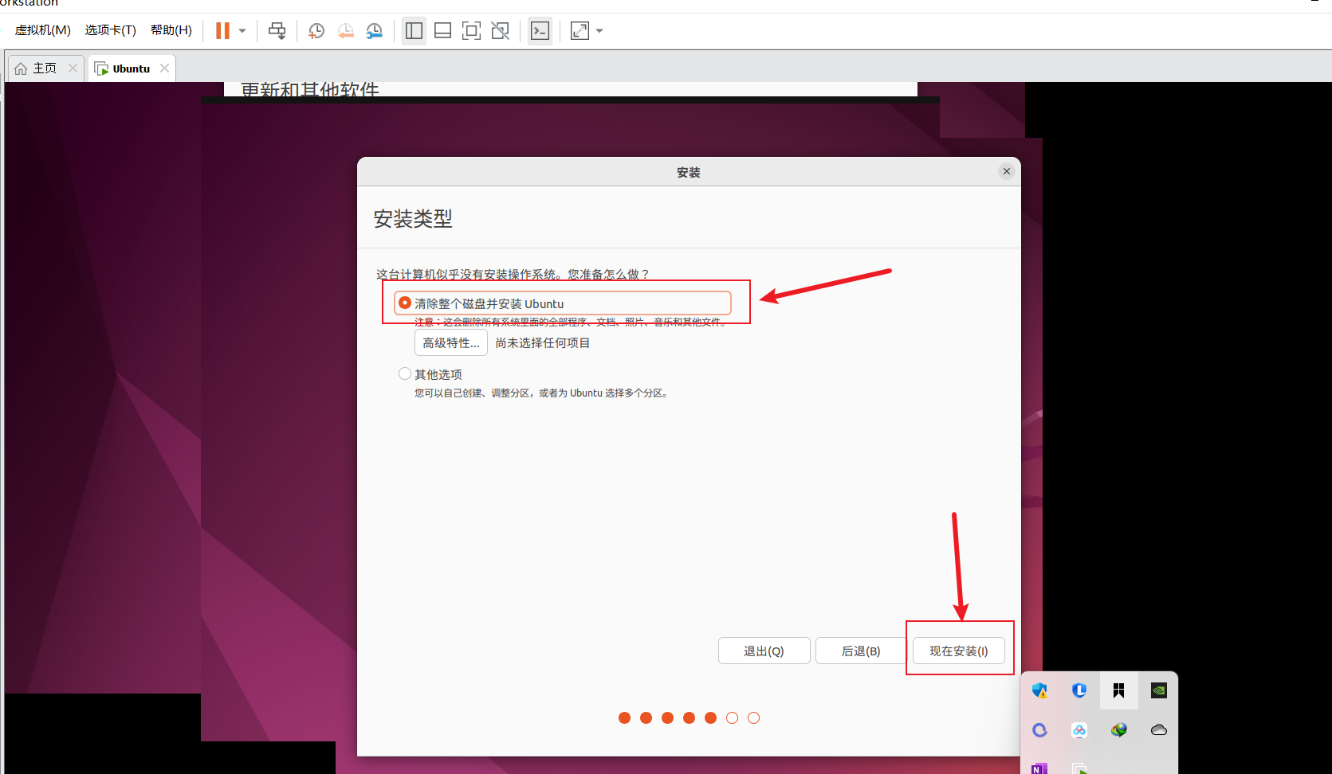
Task: Close the Ubuntu tab
Action: click(x=164, y=68)
